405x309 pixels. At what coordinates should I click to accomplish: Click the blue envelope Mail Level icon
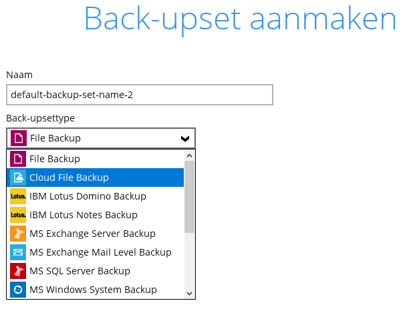point(18,252)
